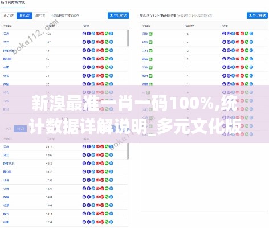
Task: Select the highlighted blue middle time-range tab
Action: point(25,15)
